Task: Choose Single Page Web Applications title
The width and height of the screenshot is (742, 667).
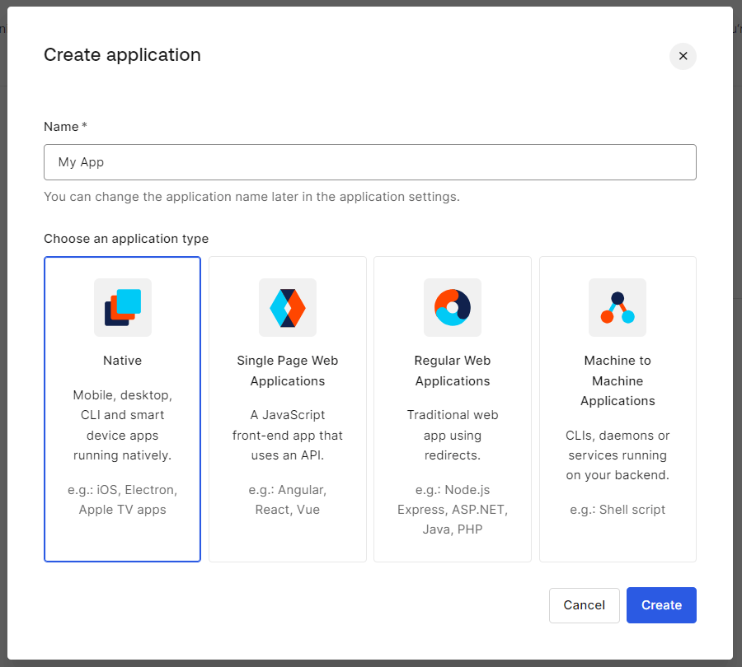Action: click(288, 371)
